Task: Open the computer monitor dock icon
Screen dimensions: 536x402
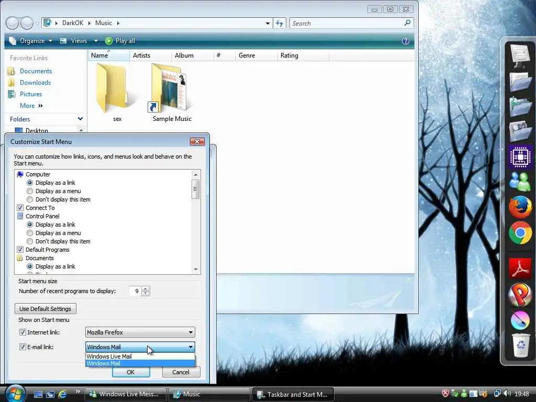Action: click(520, 55)
